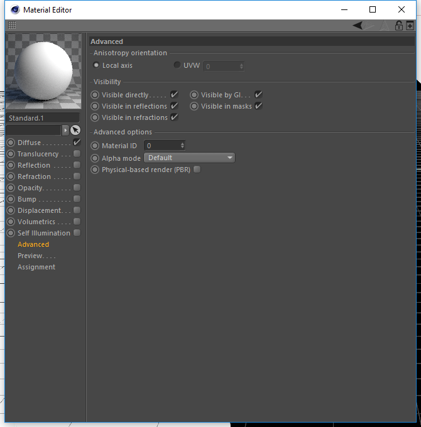
Task: Open the Alpha mode Default dropdown
Action: (189, 158)
